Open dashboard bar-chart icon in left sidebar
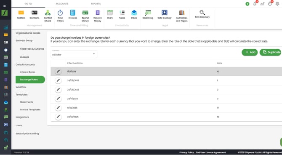This screenshot has width=282, height=155. coord(6,27)
